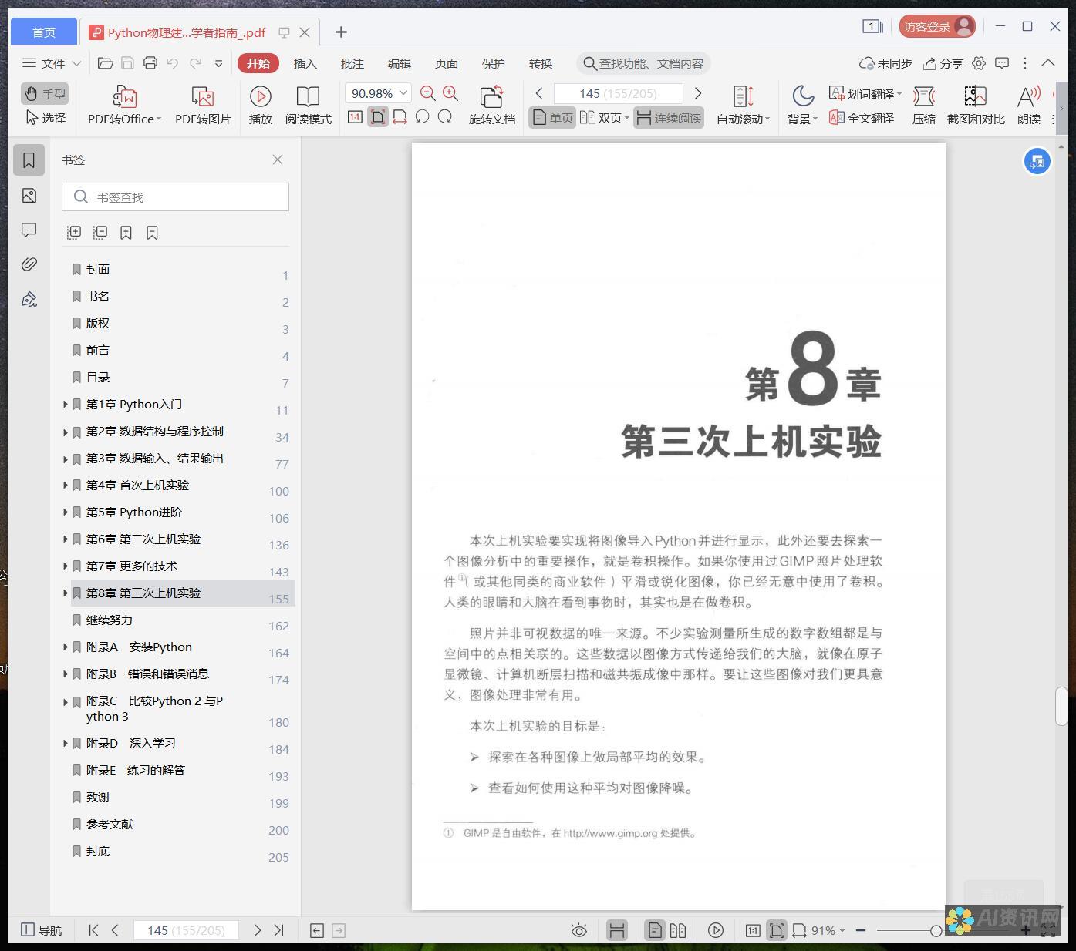Add a new bookmark icon

[x=126, y=232]
